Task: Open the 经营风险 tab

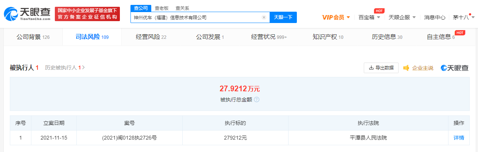Action: point(151,37)
